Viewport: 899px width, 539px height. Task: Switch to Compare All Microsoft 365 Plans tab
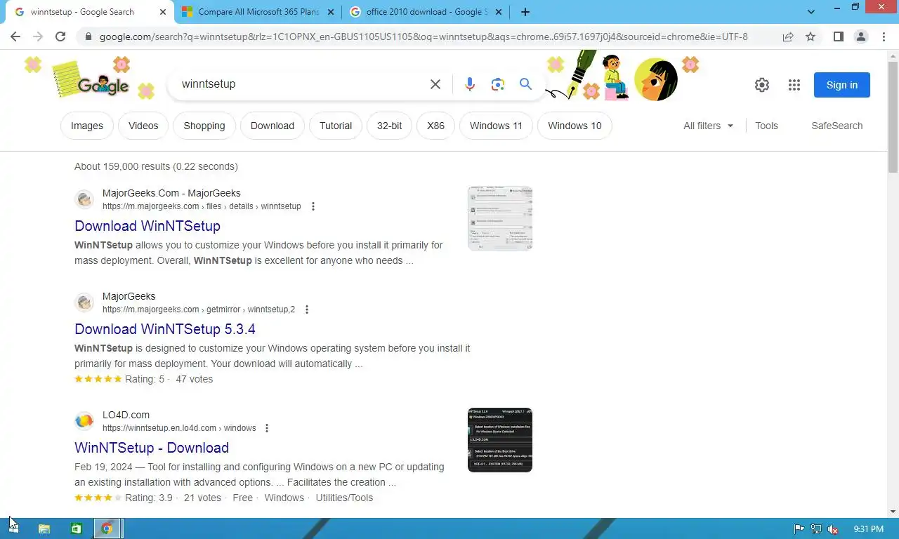tap(258, 12)
